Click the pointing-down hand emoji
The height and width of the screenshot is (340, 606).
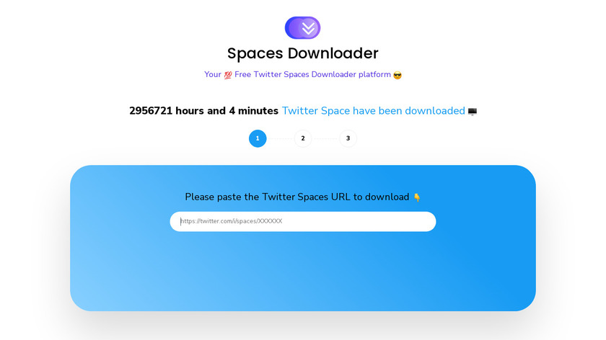click(x=417, y=197)
